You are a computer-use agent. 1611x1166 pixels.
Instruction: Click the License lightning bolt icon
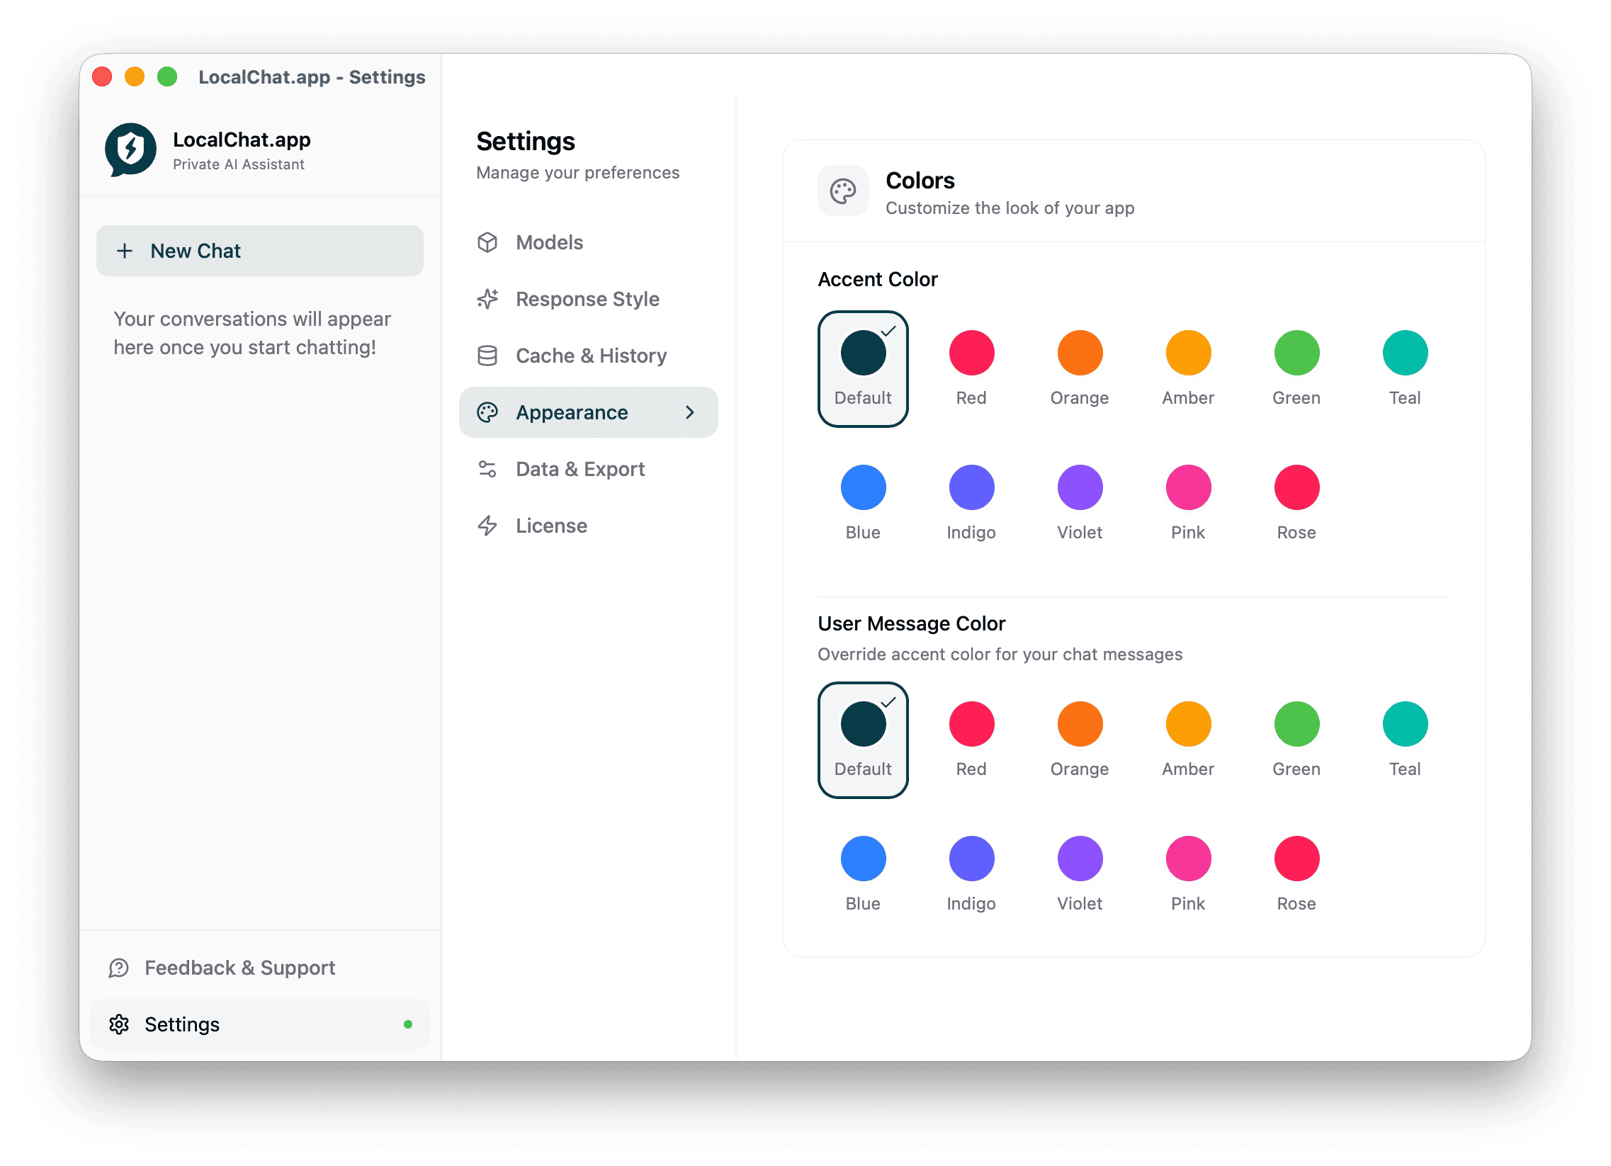(487, 526)
